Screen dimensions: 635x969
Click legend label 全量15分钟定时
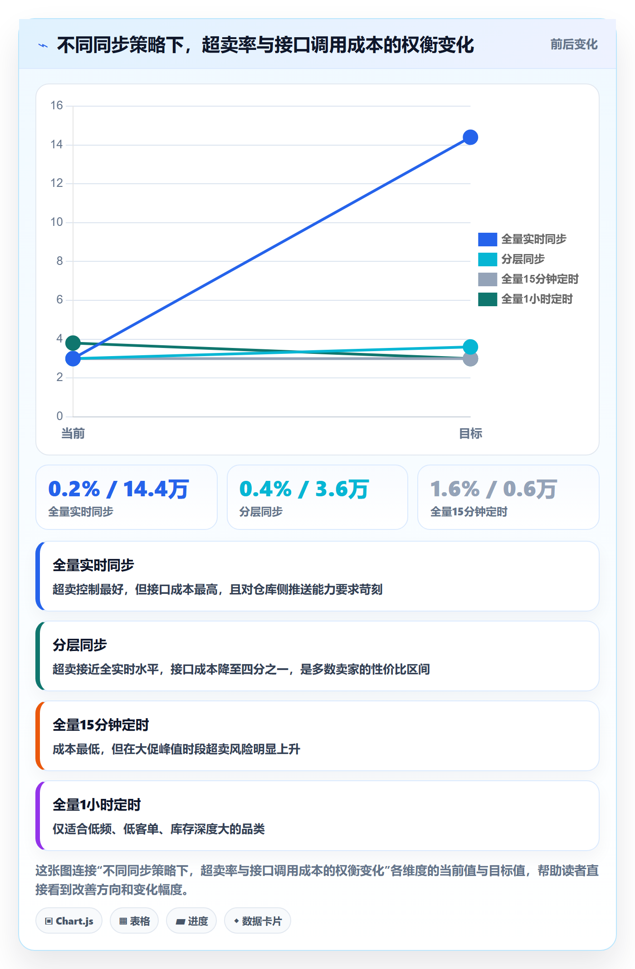540,279
